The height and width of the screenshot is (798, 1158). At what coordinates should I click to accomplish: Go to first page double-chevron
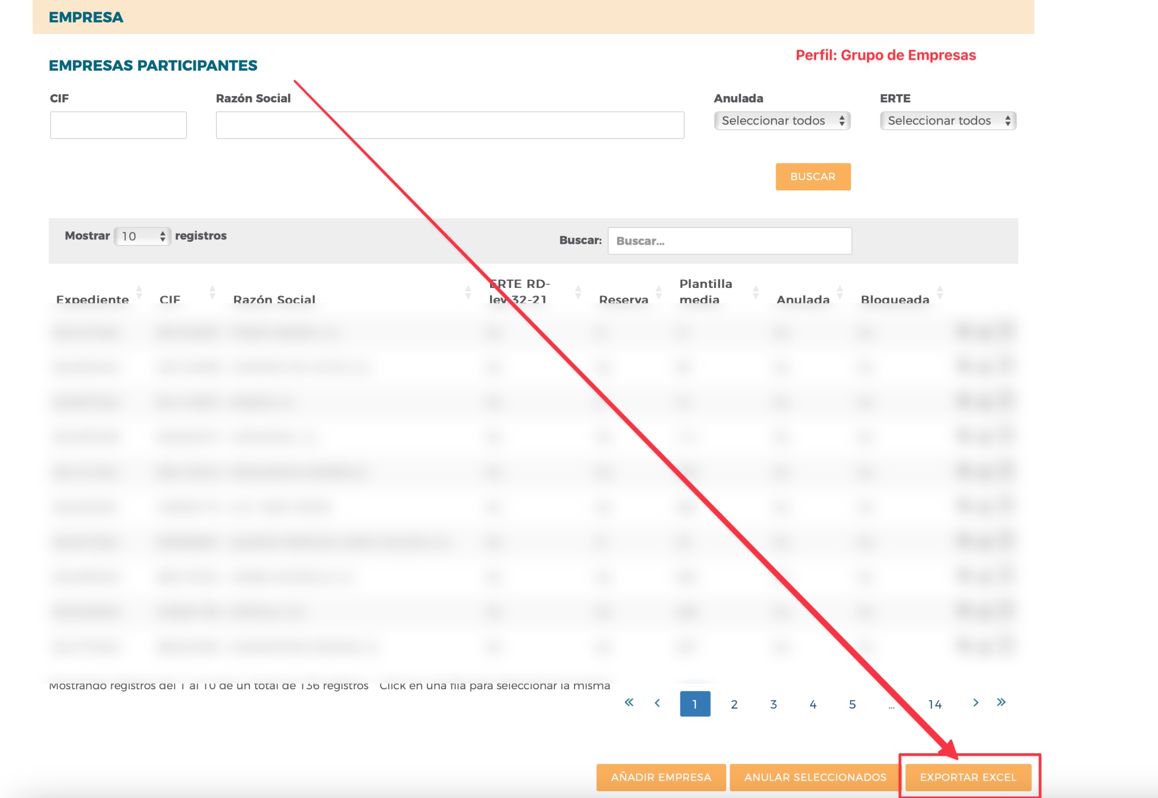pyautogui.click(x=629, y=702)
